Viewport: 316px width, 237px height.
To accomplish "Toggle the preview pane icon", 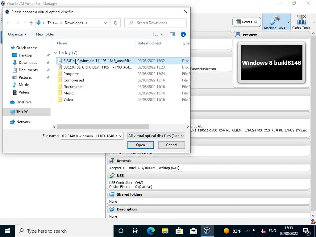I will coord(172,34).
